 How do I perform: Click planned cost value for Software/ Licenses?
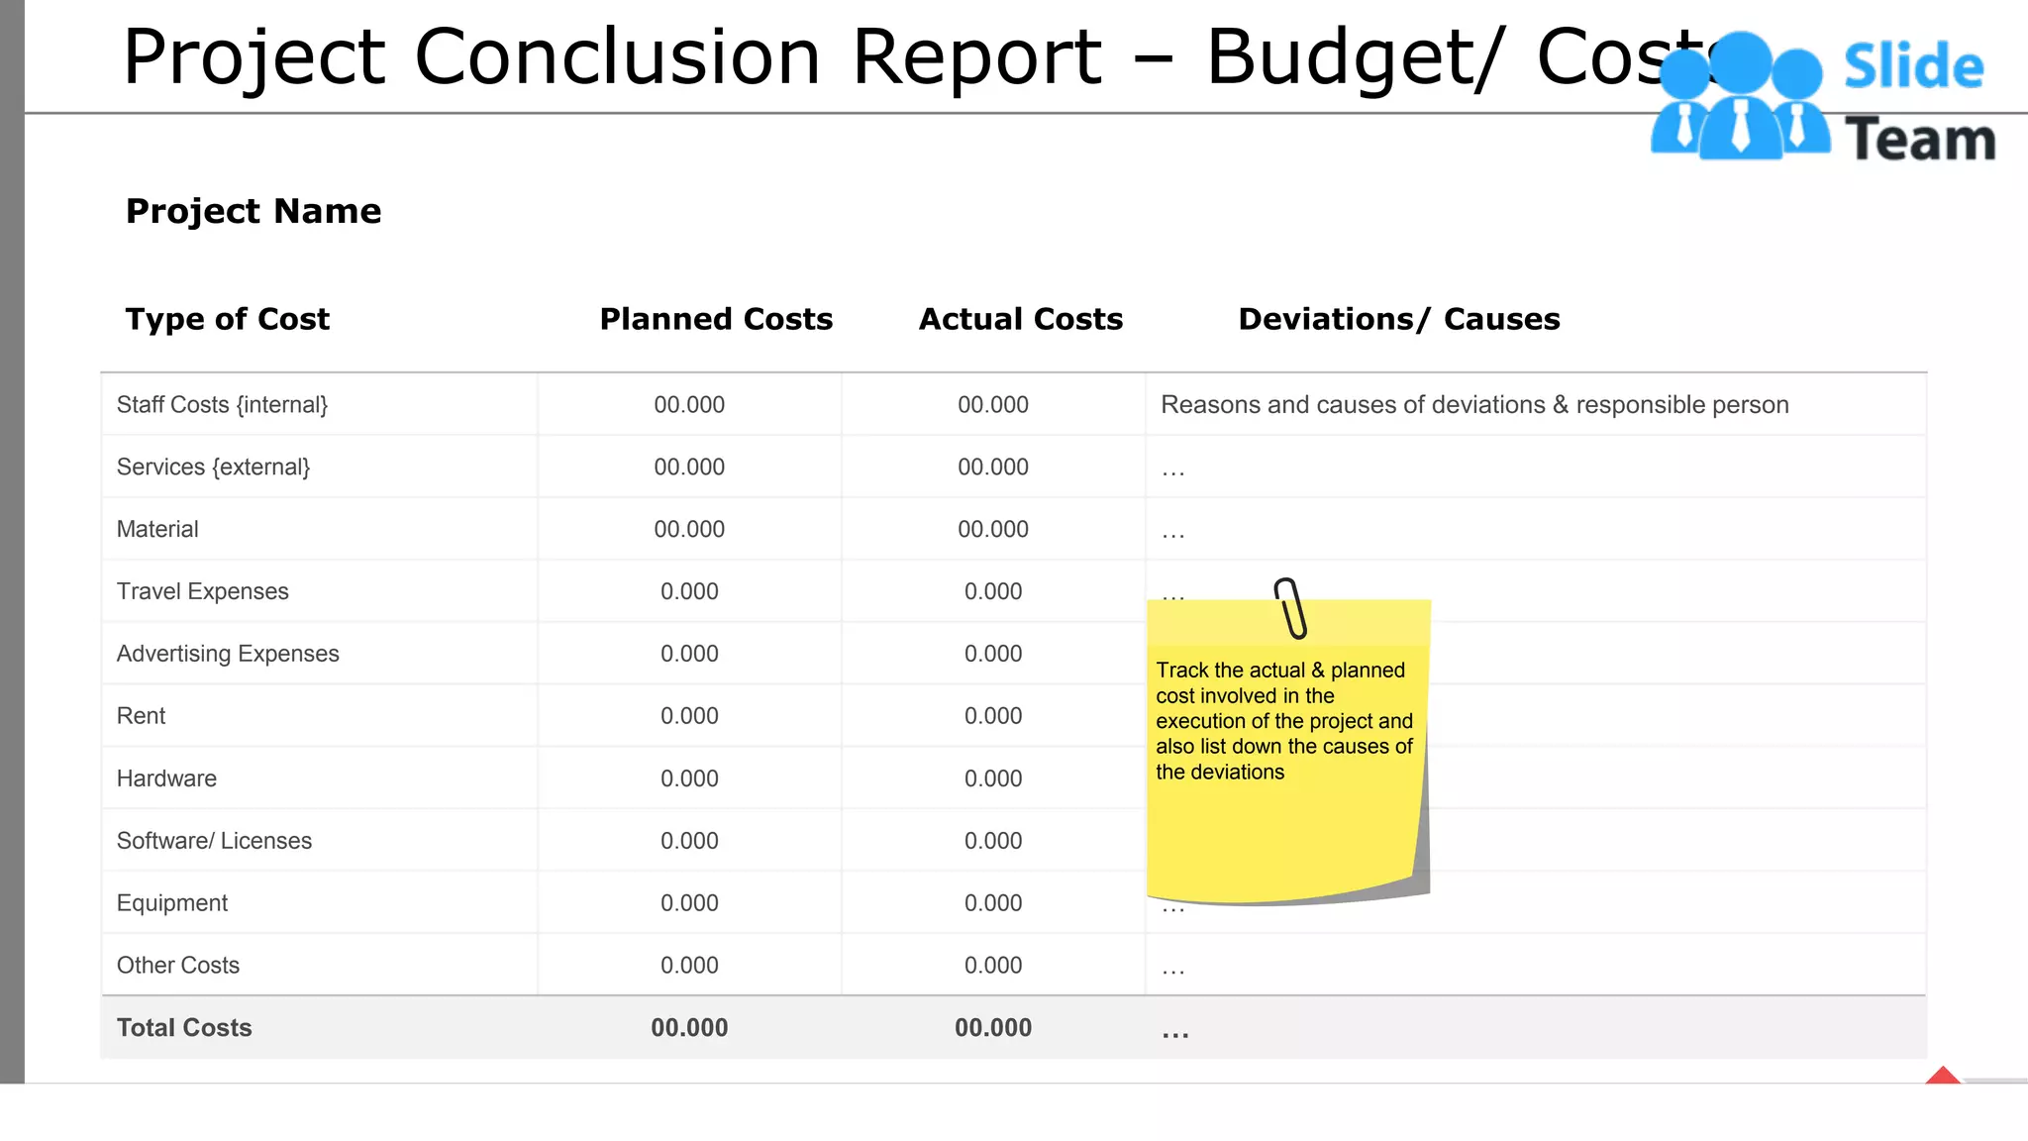coord(689,841)
